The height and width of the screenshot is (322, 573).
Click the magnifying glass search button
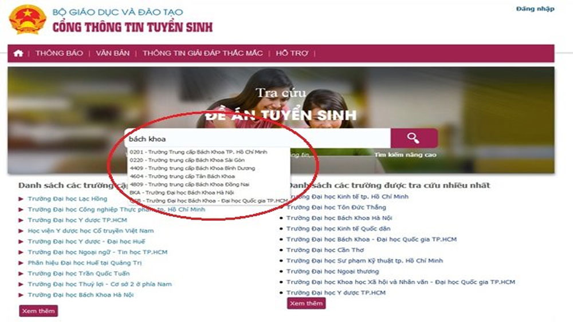coord(414,138)
